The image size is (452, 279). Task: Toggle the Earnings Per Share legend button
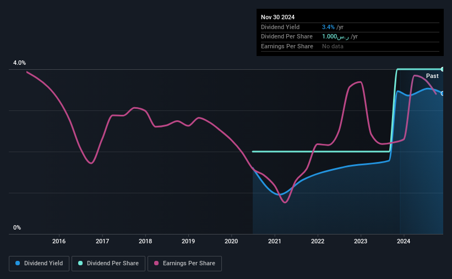184,264
